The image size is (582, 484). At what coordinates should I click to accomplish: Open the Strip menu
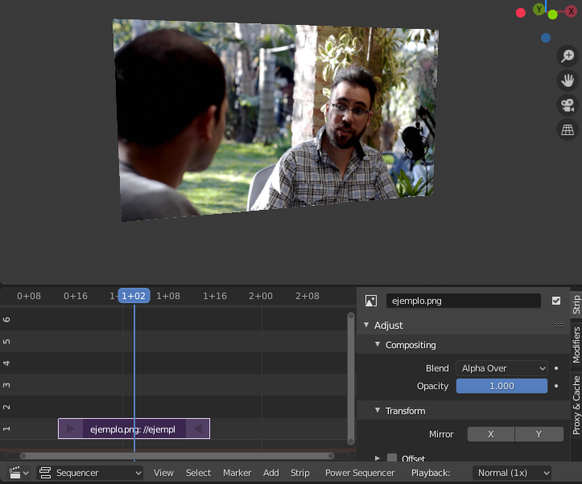(x=300, y=473)
